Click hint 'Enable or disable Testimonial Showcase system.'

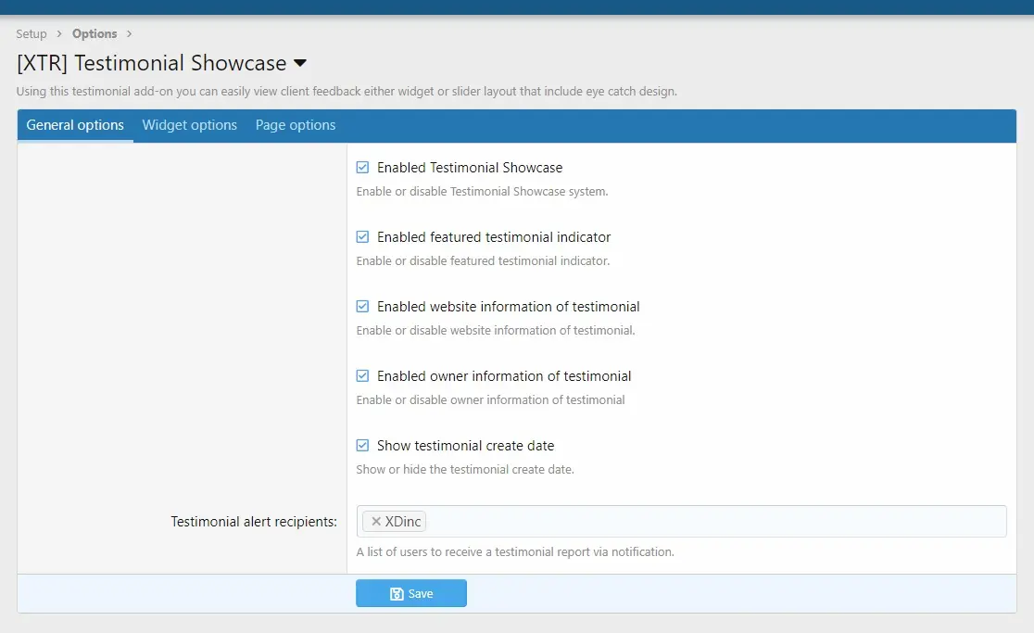click(482, 192)
